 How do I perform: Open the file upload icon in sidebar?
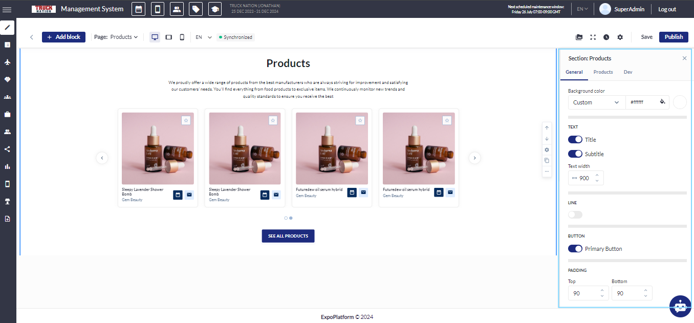[x=7, y=219]
